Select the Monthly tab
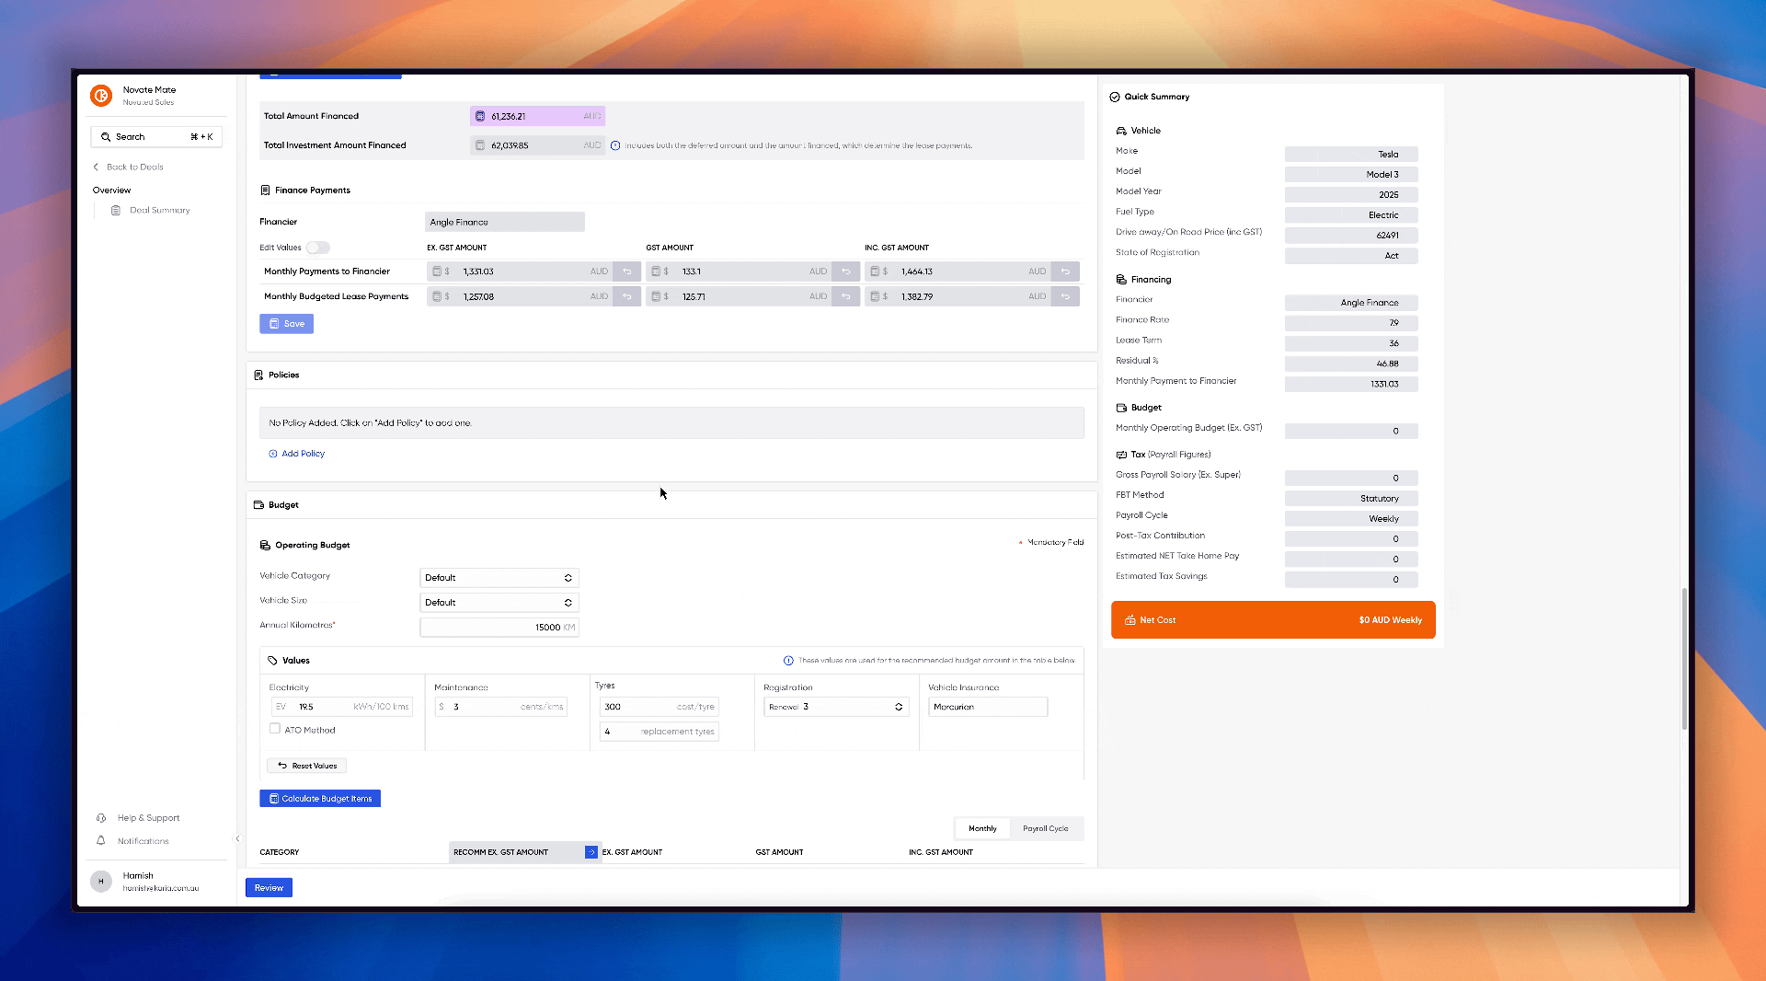 (982, 828)
